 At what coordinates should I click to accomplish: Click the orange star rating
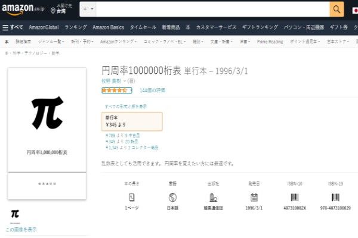[115, 90]
